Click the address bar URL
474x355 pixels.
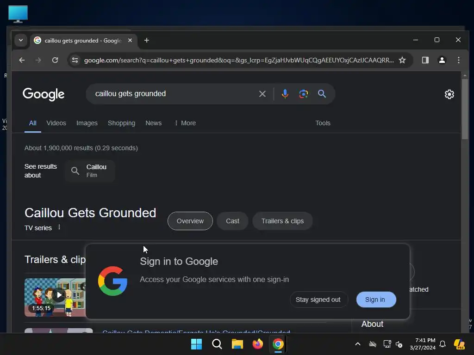point(239,60)
